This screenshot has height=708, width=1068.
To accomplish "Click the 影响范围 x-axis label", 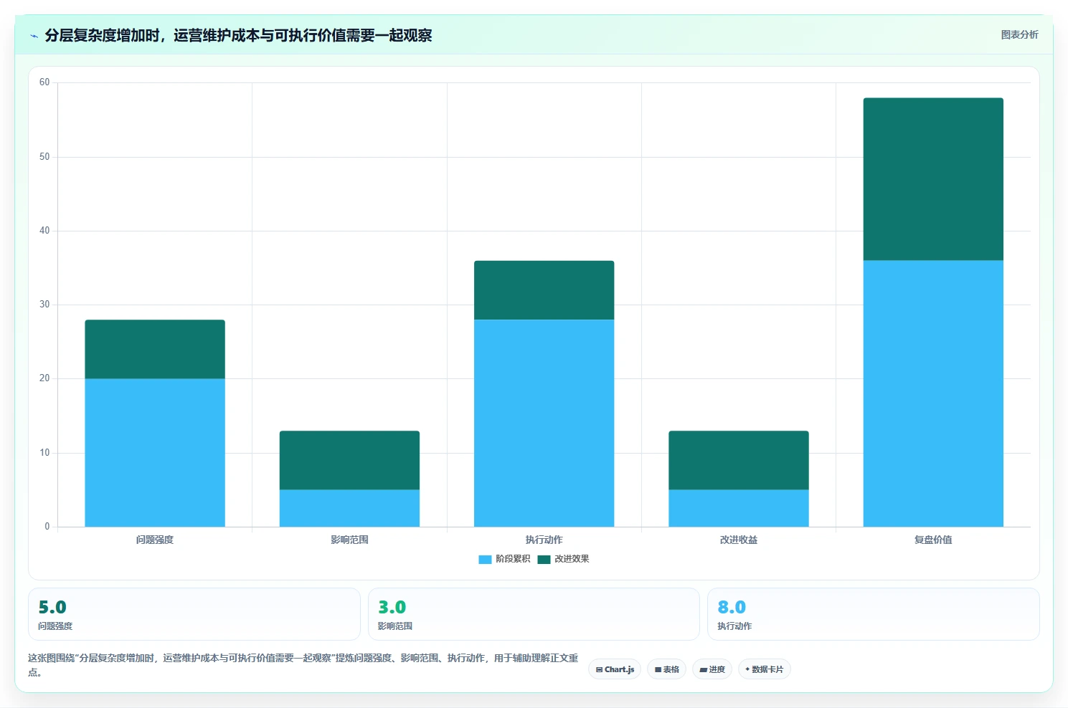I will 349,540.
